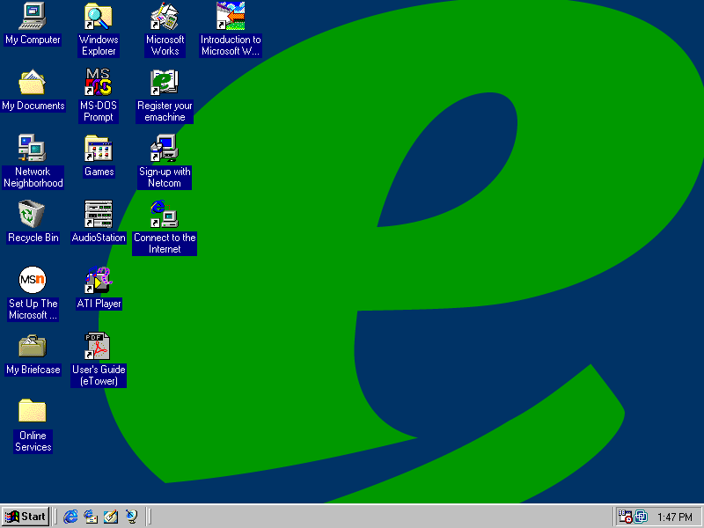
Task: Select Introduction to Microsoft Works icon
Action: 231,16
